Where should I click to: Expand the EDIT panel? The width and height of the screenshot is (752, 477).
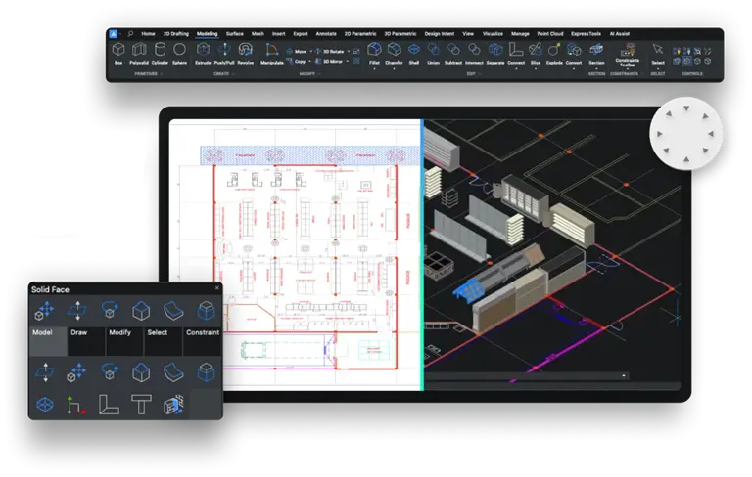[473, 74]
